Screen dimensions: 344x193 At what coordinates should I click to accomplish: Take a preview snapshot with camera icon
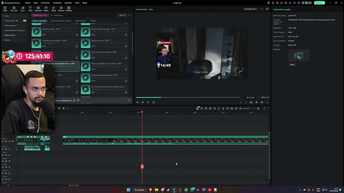(x=256, y=102)
